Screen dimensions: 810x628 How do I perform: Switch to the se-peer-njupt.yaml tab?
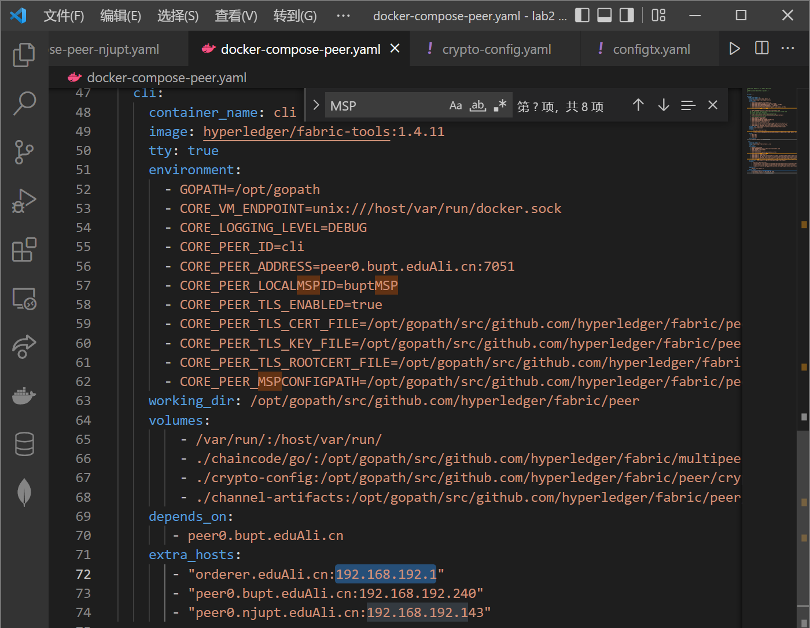[x=118, y=49]
